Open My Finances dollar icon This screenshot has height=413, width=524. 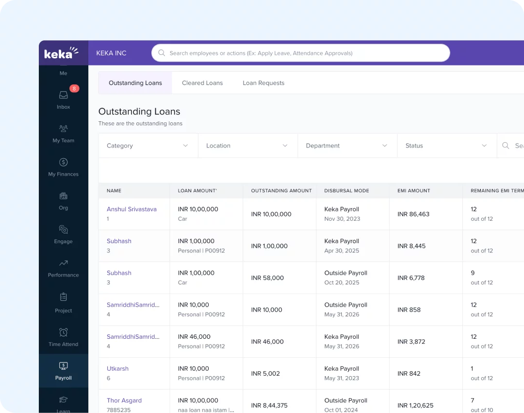tap(63, 163)
